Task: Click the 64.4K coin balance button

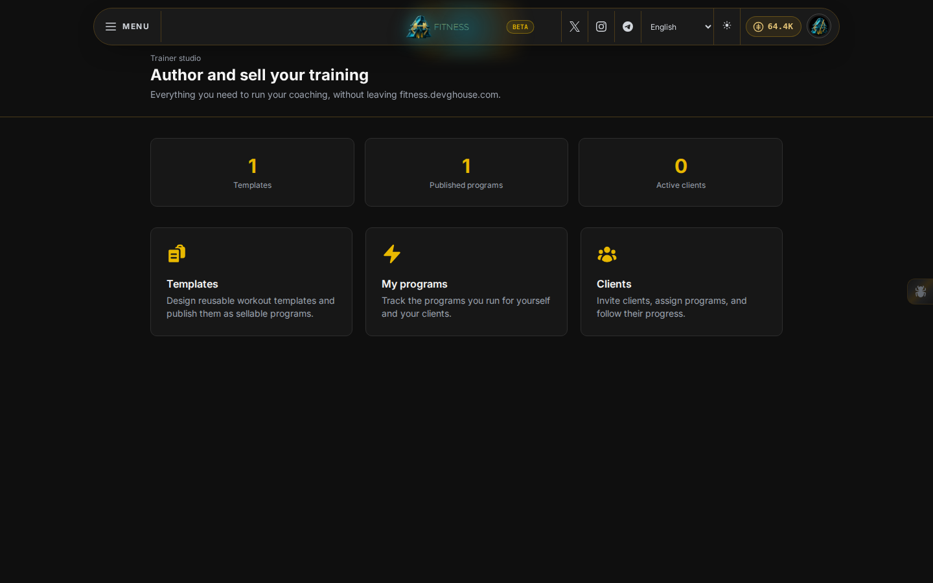Action: (x=774, y=27)
